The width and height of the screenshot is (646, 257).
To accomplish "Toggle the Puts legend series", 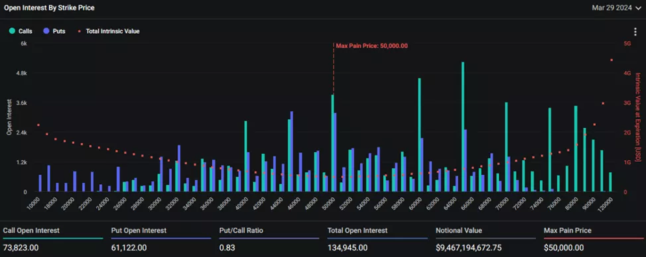I will coord(54,31).
